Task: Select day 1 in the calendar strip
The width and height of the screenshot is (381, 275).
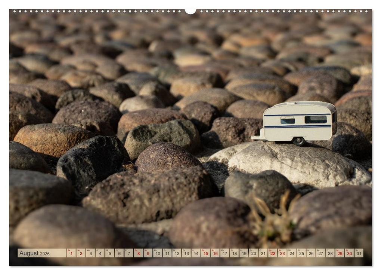Action: tap(71, 253)
